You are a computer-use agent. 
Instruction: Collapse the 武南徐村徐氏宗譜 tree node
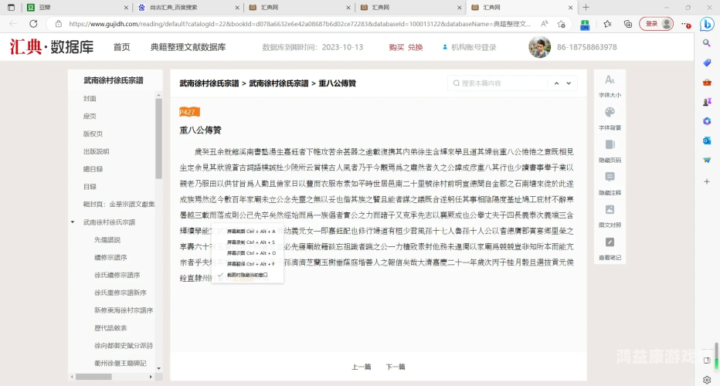click(x=73, y=222)
